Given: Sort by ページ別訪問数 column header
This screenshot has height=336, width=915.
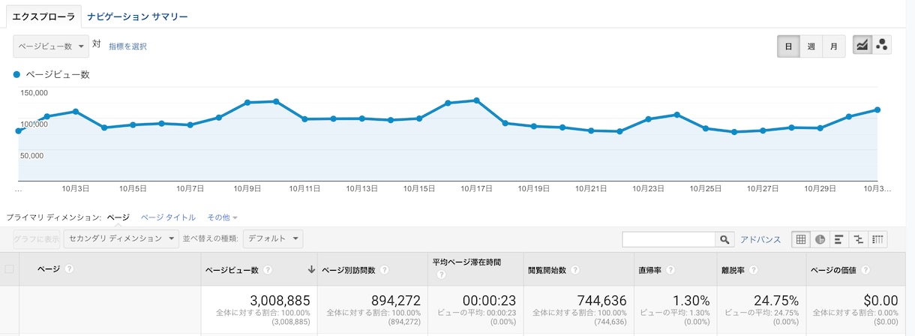Looking at the screenshot, I should pyautogui.click(x=347, y=270).
